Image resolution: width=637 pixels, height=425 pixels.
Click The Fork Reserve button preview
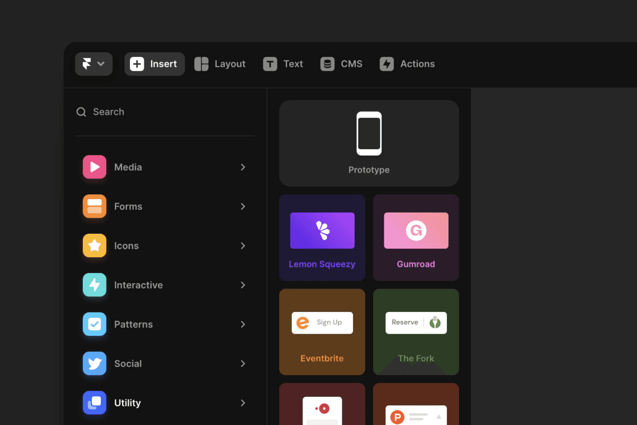point(416,322)
